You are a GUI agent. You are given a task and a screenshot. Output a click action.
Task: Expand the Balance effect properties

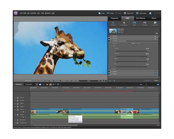click(x=111, y=74)
